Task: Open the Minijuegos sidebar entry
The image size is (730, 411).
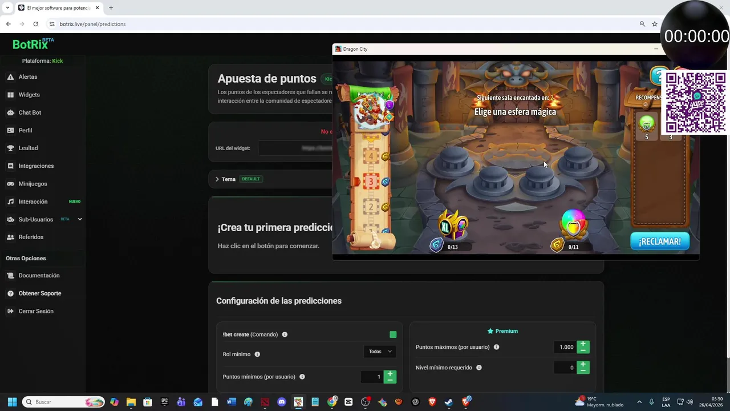Action: coord(33,184)
